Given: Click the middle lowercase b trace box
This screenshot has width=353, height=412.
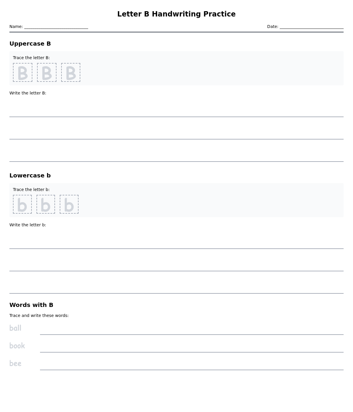Looking at the screenshot, I should 46,204.
